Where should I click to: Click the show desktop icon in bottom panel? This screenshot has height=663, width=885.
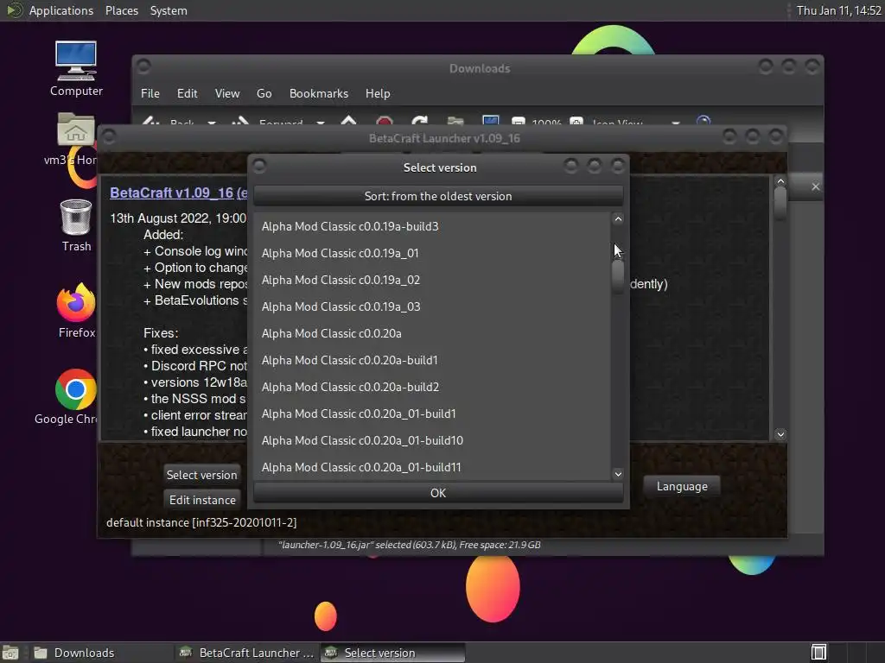(x=10, y=653)
